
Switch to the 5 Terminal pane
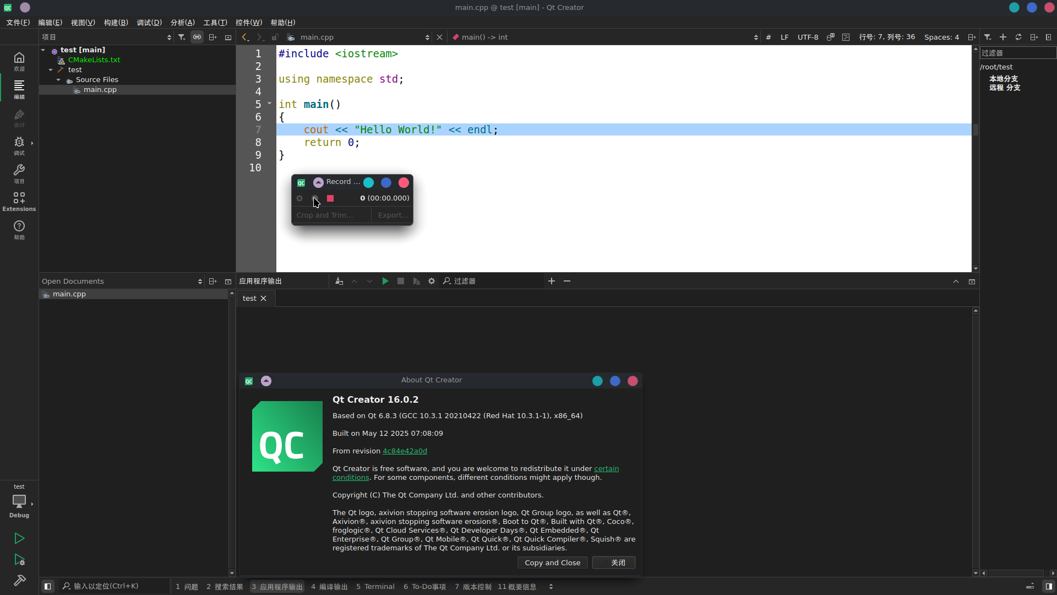point(375,587)
